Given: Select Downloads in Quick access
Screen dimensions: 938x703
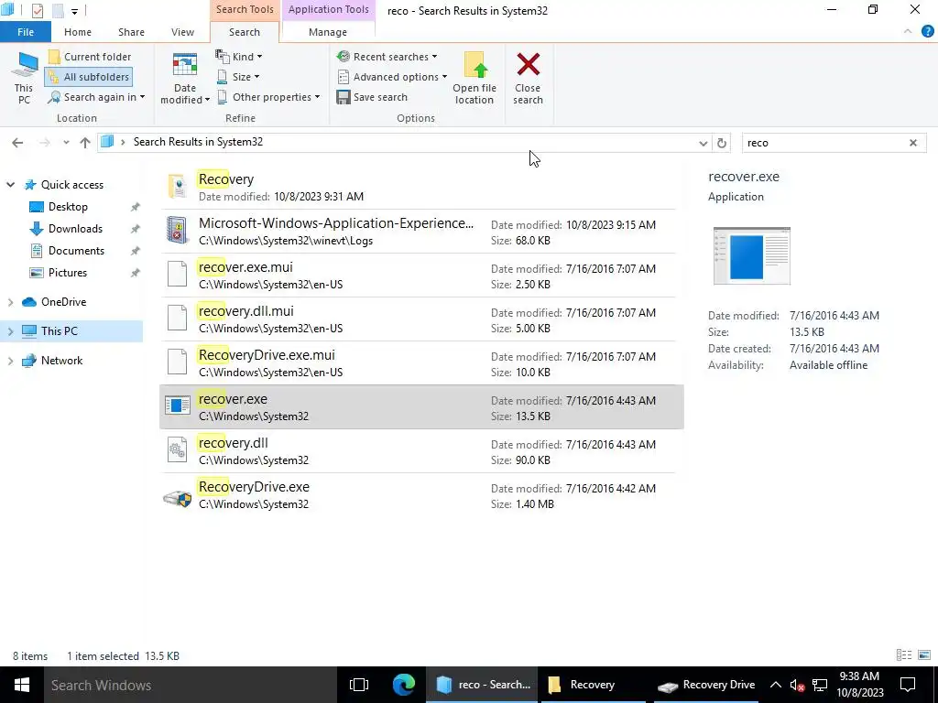Looking at the screenshot, I should pyautogui.click(x=75, y=229).
